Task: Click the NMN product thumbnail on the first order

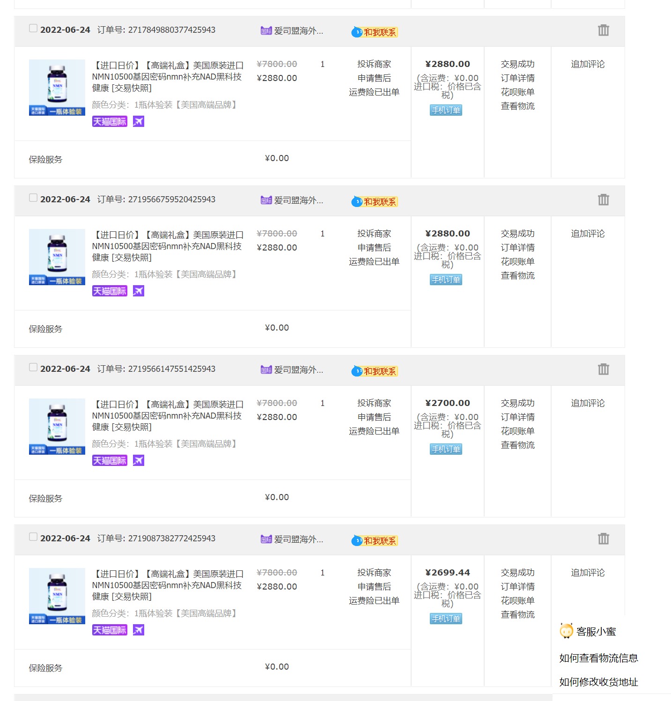Action: [56, 87]
